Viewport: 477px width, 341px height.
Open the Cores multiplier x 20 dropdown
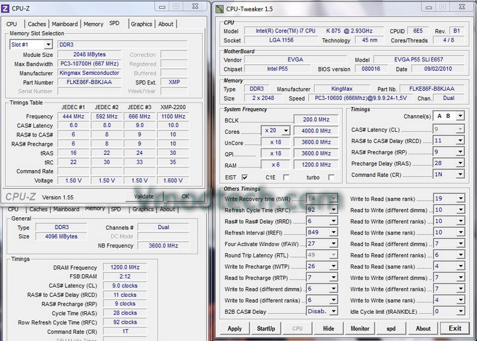286,130
